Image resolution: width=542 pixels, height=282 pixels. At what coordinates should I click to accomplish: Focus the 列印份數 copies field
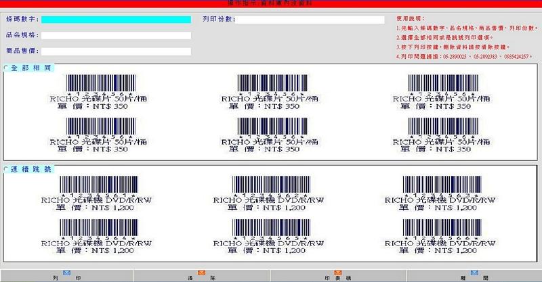pyautogui.click(x=310, y=20)
